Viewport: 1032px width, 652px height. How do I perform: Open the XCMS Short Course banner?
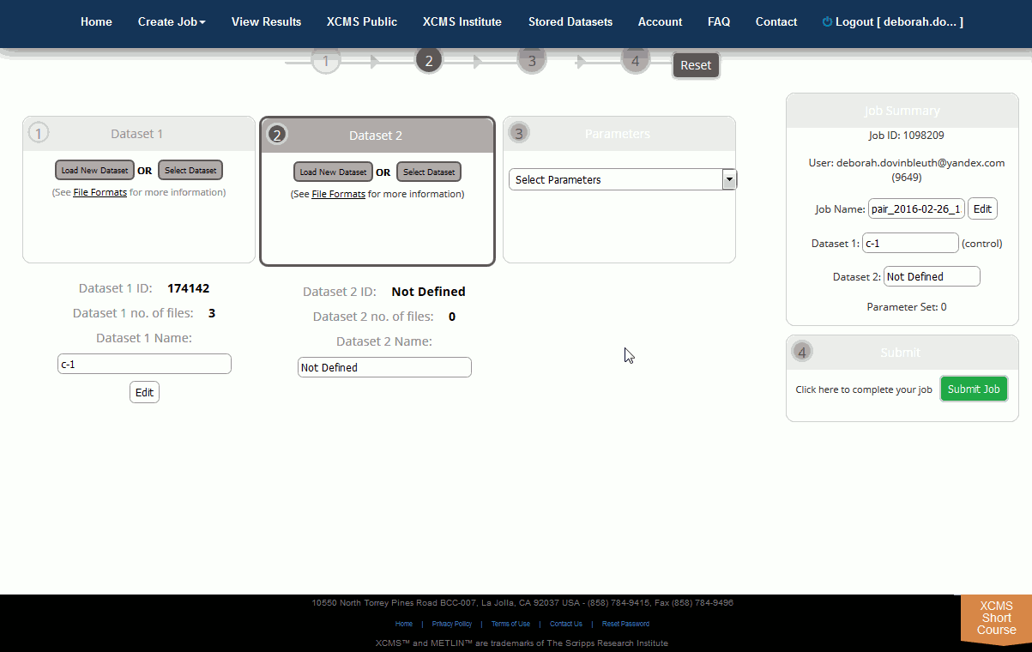(x=996, y=619)
